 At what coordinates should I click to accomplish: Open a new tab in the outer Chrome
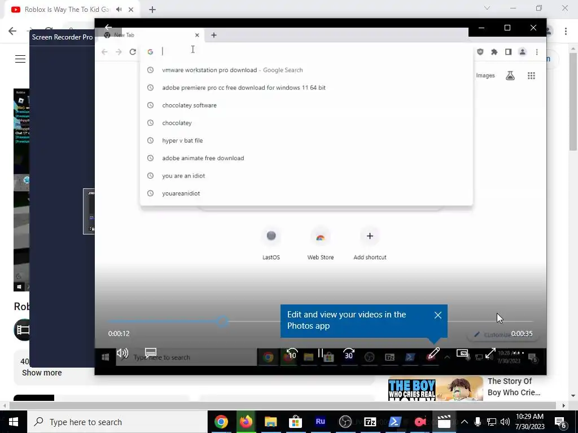click(152, 10)
